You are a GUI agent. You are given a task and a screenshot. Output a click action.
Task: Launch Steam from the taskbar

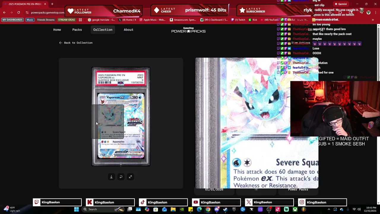point(225,209)
